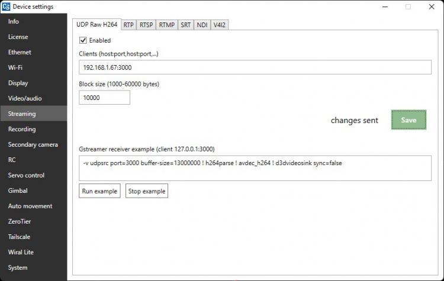This screenshot has width=444, height=281.
Task: Go to ZeroTier settings
Action: click(x=34, y=221)
